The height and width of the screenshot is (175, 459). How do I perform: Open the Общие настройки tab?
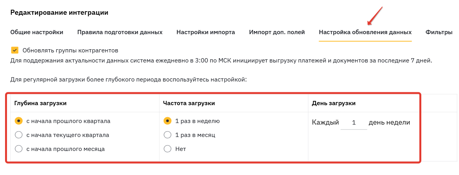point(37,32)
